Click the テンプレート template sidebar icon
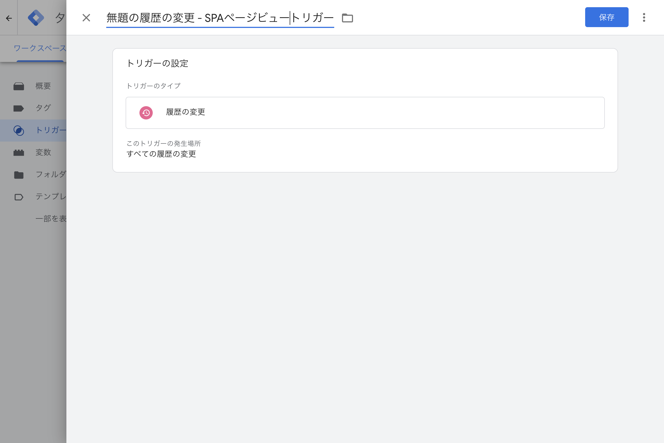 (19, 197)
